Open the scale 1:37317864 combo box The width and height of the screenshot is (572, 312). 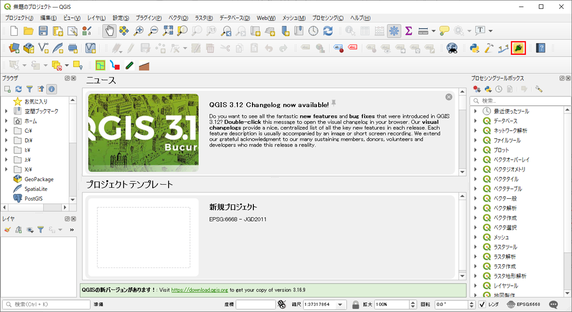click(324, 304)
